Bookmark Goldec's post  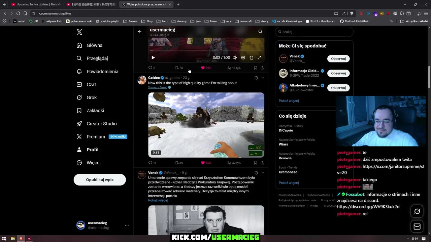(x=256, y=163)
